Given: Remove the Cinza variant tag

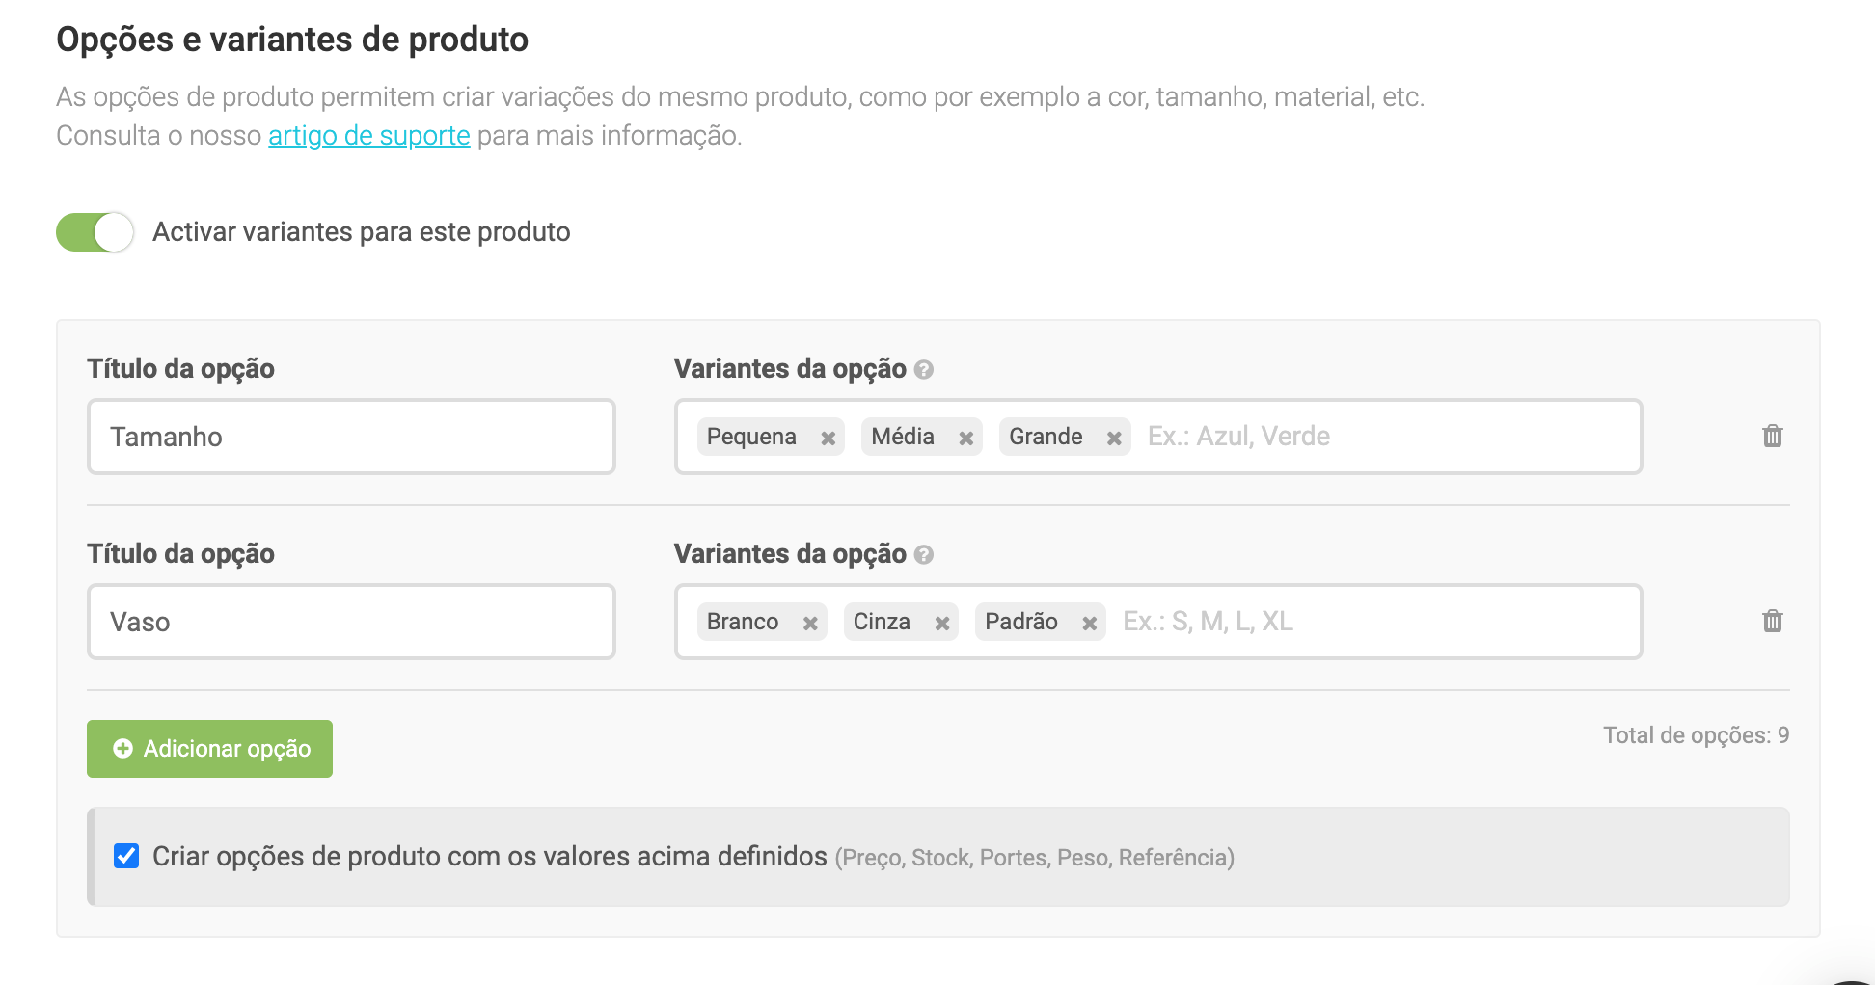Looking at the screenshot, I should click(x=942, y=624).
